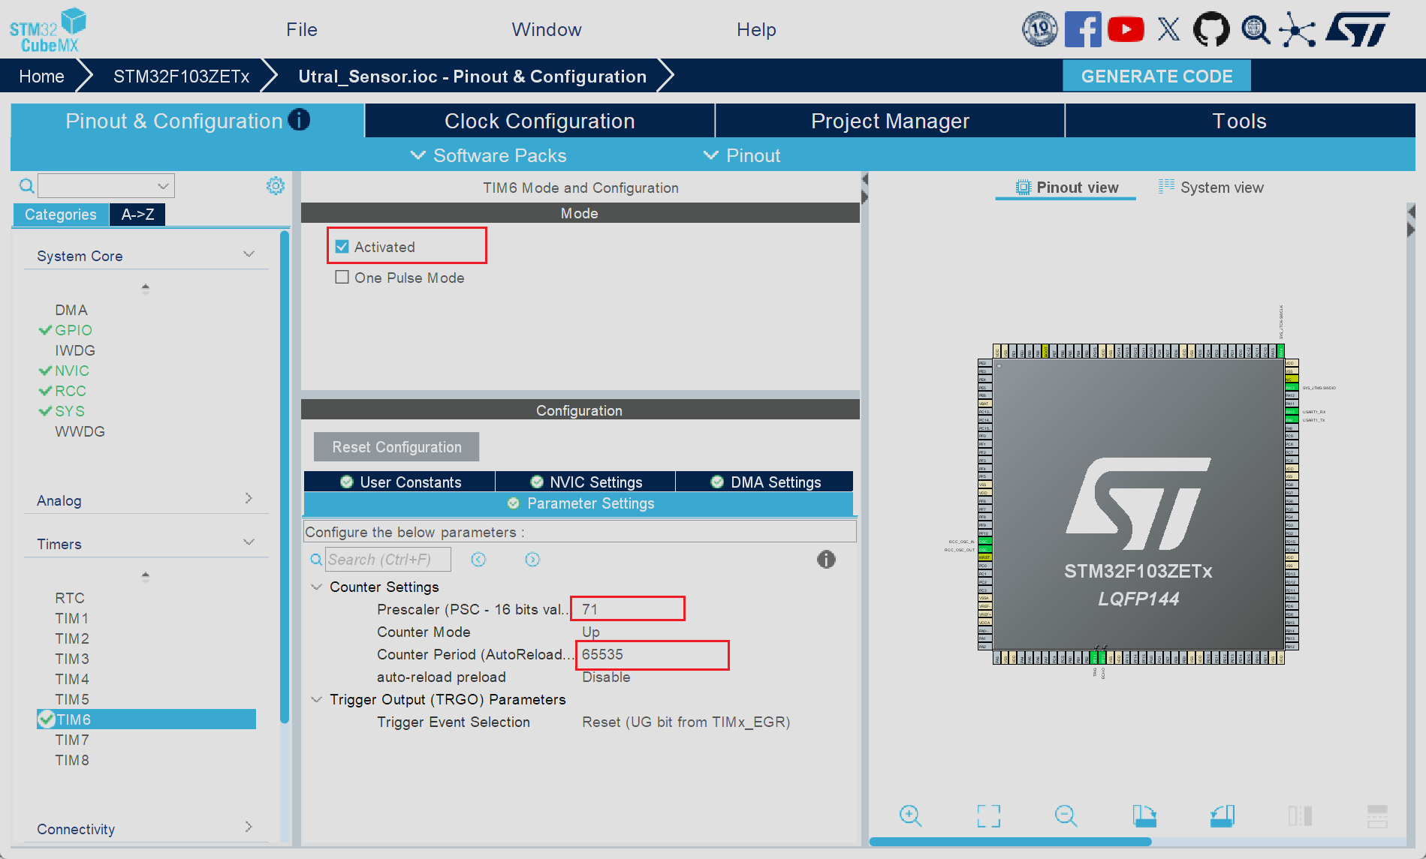Click the ST logo in the header
This screenshot has width=1426, height=859.
(1358, 30)
